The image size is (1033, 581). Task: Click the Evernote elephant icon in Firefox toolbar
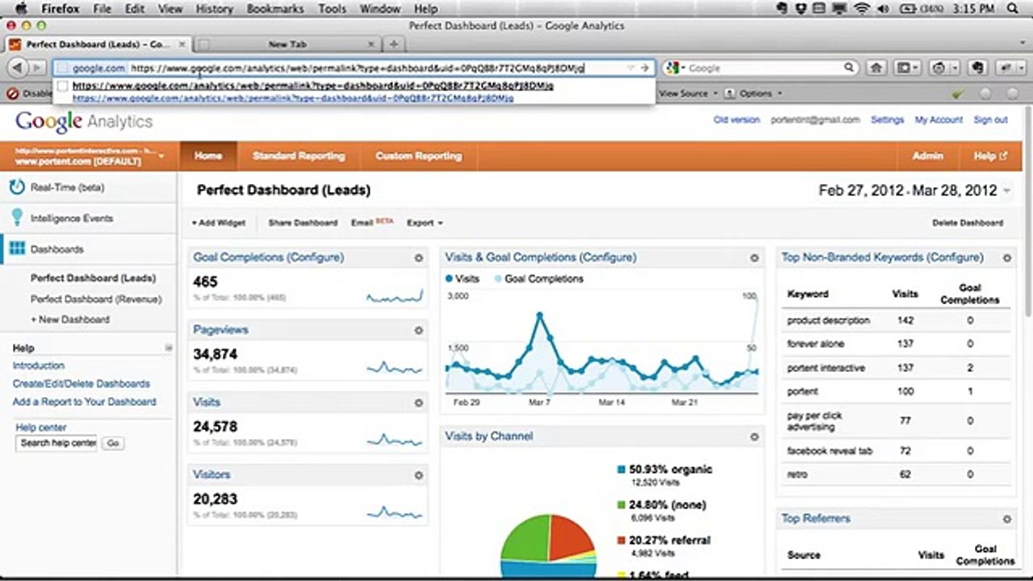979,69
